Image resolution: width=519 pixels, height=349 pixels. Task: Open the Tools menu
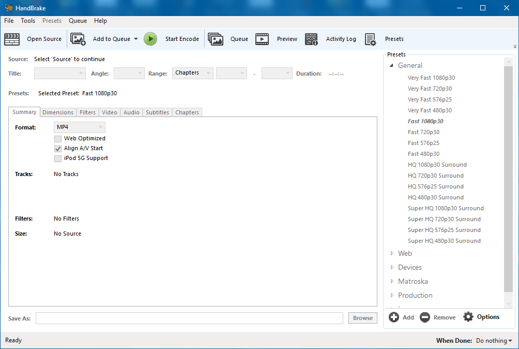[x=28, y=21]
